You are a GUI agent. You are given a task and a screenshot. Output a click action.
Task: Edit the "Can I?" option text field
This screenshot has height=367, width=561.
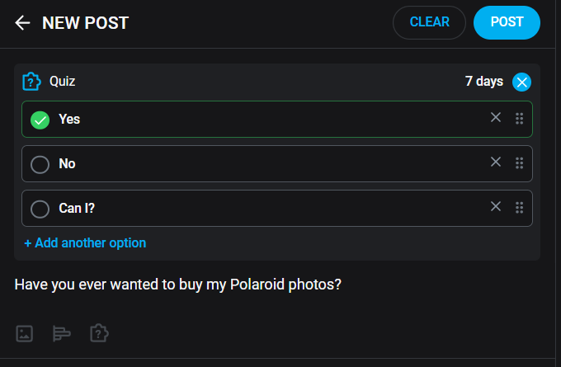[x=247, y=209]
